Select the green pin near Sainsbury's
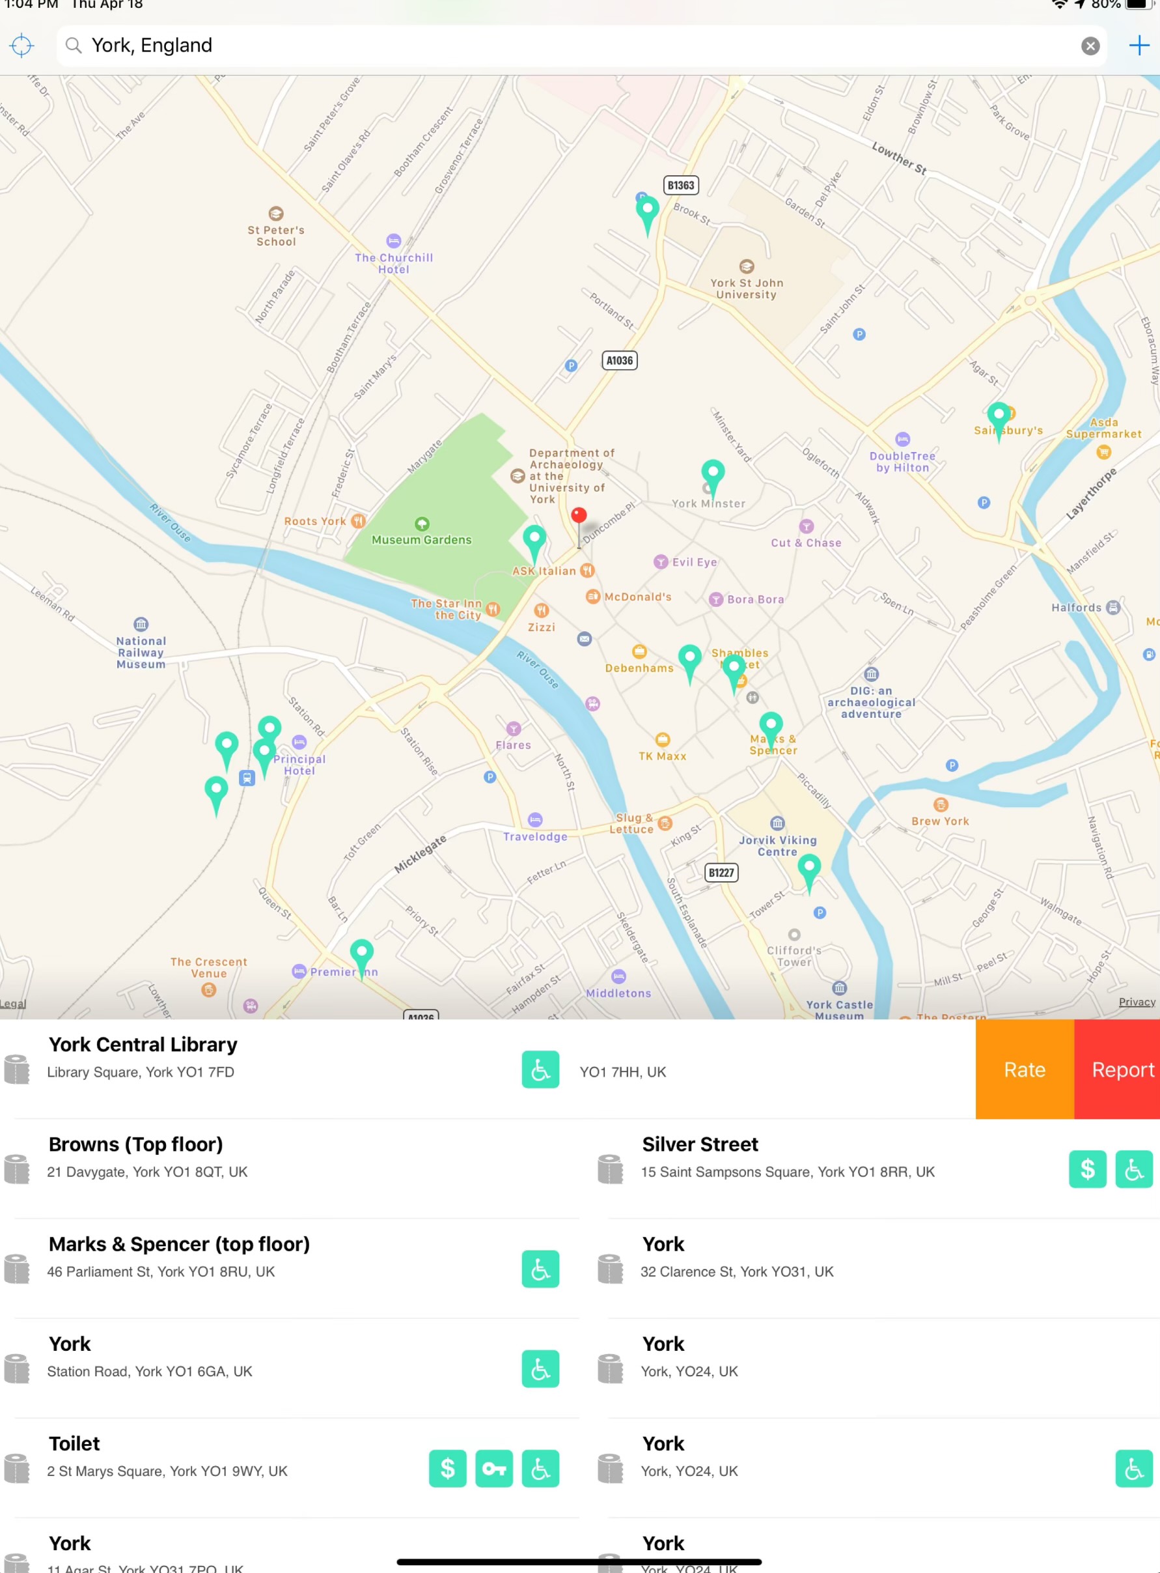This screenshot has height=1573, width=1160. pyautogui.click(x=998, y=416)
